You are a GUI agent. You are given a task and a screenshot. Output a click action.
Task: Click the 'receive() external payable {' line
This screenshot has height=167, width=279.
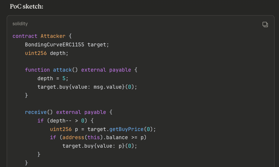coord(69,112)
